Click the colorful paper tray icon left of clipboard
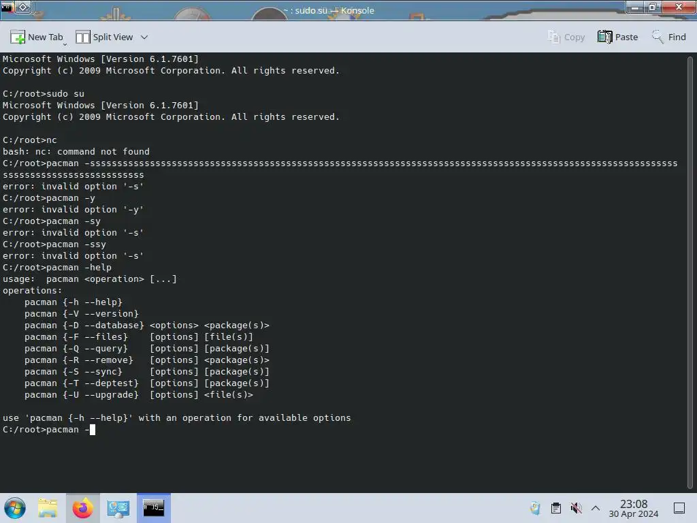This screenshot has width=697, height=523. 535,508
